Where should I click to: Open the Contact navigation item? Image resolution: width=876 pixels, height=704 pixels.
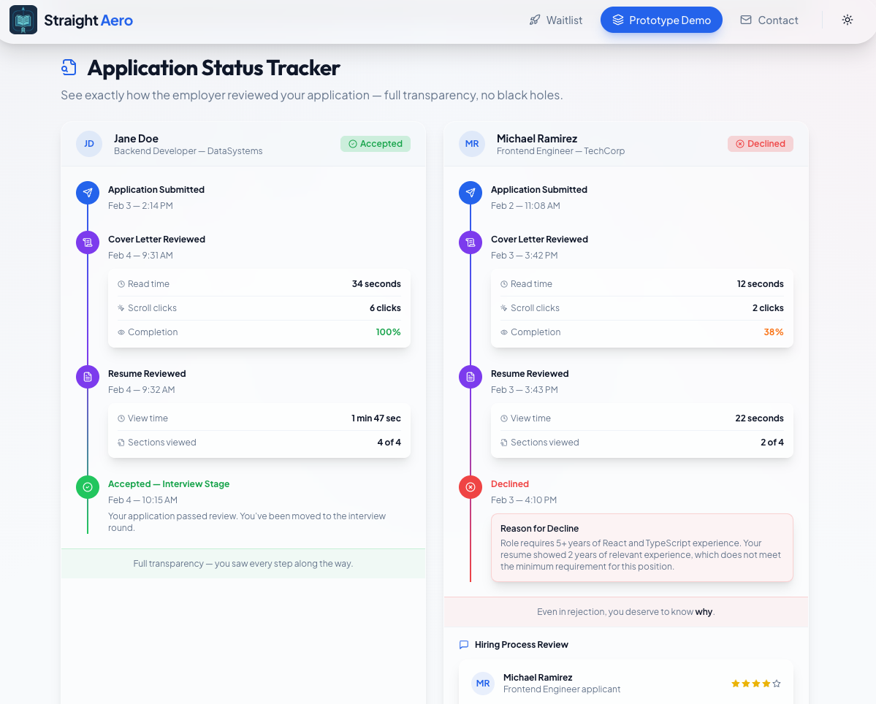click(x=777, y=20)
